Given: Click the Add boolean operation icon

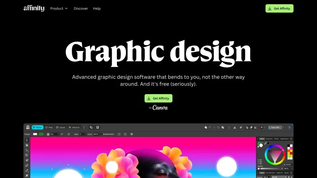Looking at the screenshot, I should pyautogui.click(x=206, y=127).
